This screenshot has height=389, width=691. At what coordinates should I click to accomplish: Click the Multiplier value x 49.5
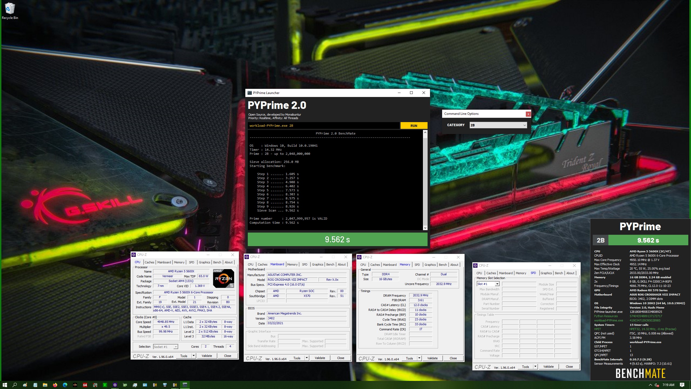coord(166,327)
